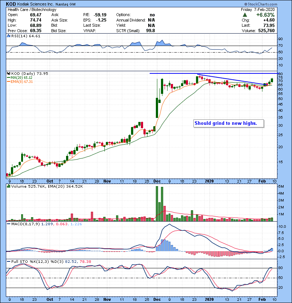Click the SCTR (Small) value 99.8
The image size is (292, 303).
click(150, 31)
